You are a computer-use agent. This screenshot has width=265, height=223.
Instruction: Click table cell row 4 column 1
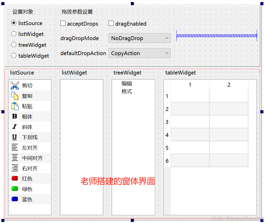pos(190,135)
